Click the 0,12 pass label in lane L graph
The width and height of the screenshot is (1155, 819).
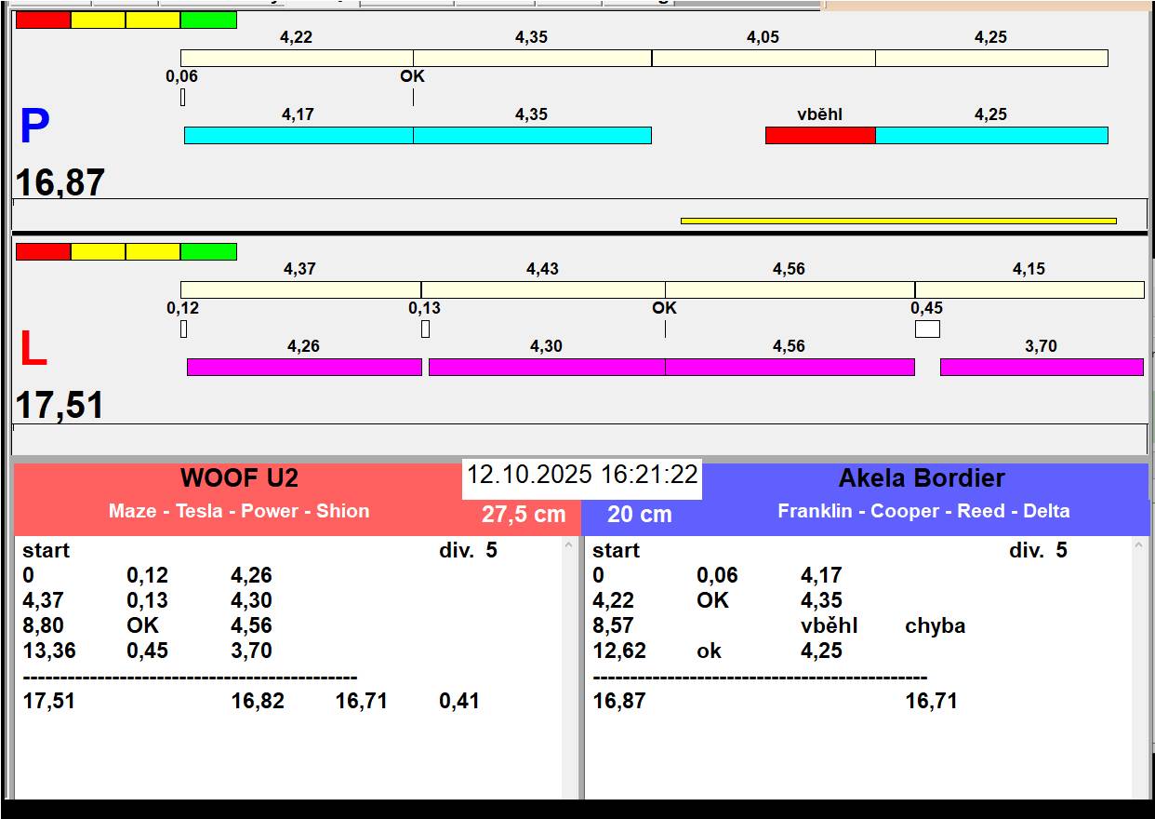coord(183,308)
